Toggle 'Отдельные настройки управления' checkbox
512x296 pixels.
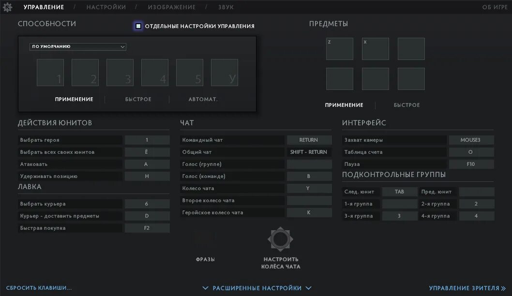point(138,26)
